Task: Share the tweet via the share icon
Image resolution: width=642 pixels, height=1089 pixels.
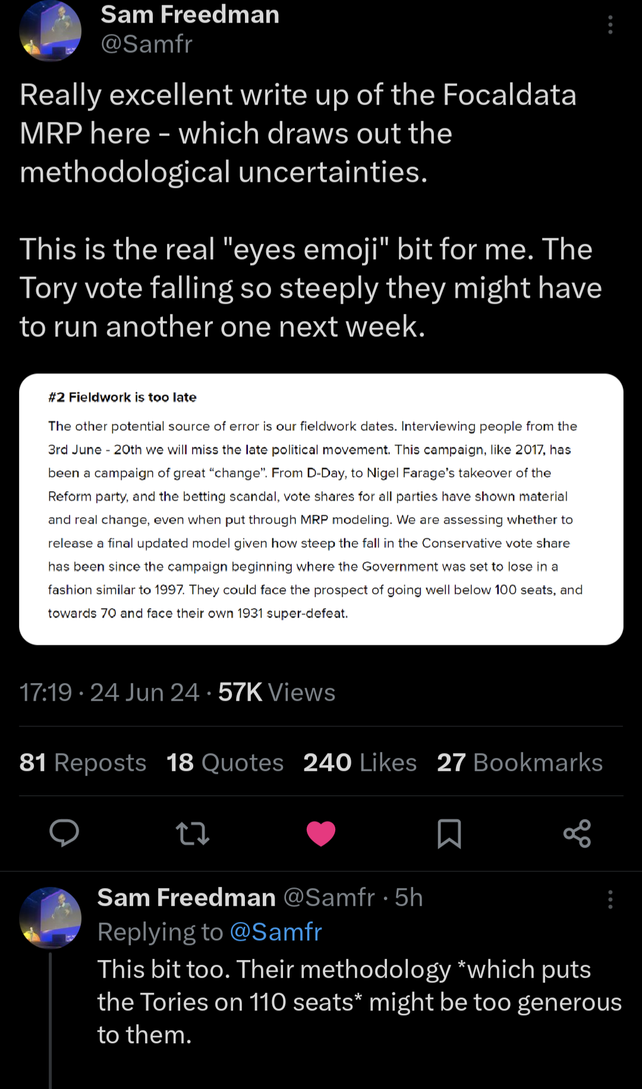Action: click(577, 834)
